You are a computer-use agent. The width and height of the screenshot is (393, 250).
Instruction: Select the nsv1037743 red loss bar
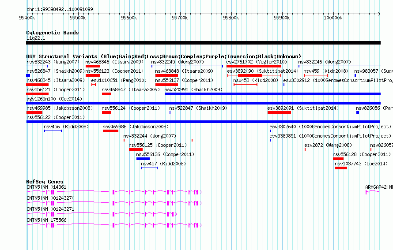(341, 168)
